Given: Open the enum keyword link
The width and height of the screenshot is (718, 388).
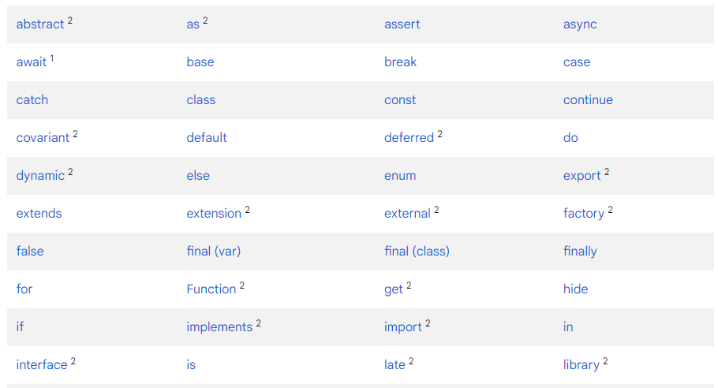Looking at the screenshot, I should (x=400, y=176).
